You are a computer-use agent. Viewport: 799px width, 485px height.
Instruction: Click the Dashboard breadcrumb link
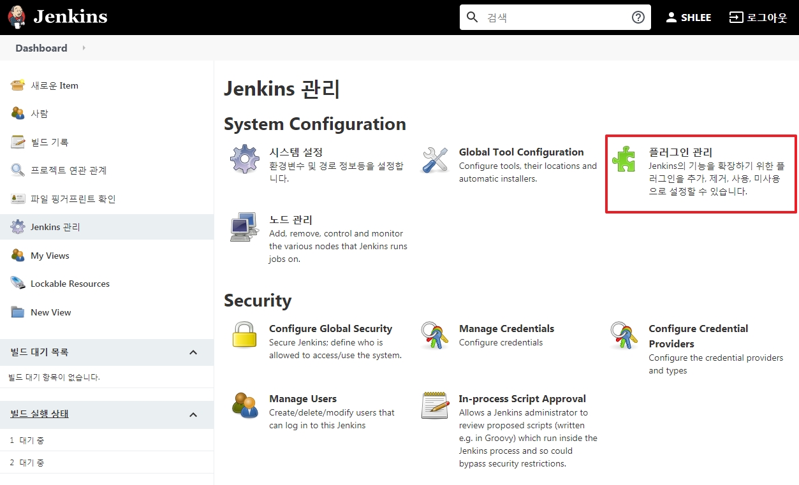41,48
